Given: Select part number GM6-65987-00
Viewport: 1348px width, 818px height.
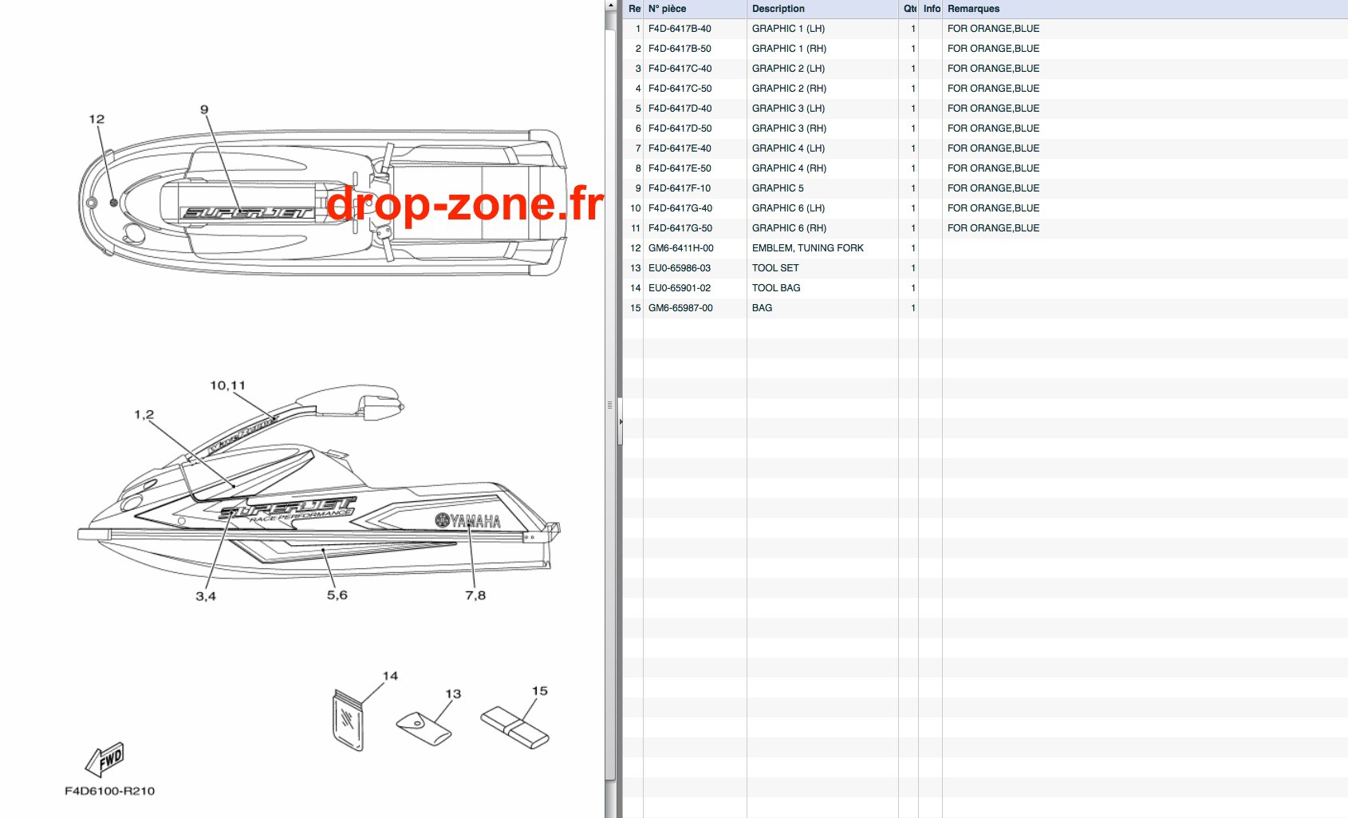Looking at the screenshot, I should click(x=680, y=308).
